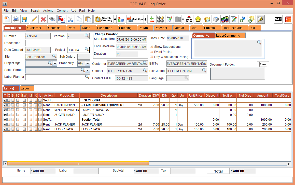Image resolution: width=295 pixels, height=185 pixels.
Task: Click the green plus add icon
Action: click(x=151, y=19)
